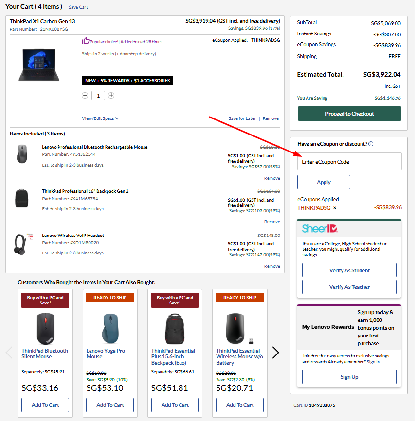Save Cart at the top of the page
Viewport: 415px width, 421px height.
point(78,7)
